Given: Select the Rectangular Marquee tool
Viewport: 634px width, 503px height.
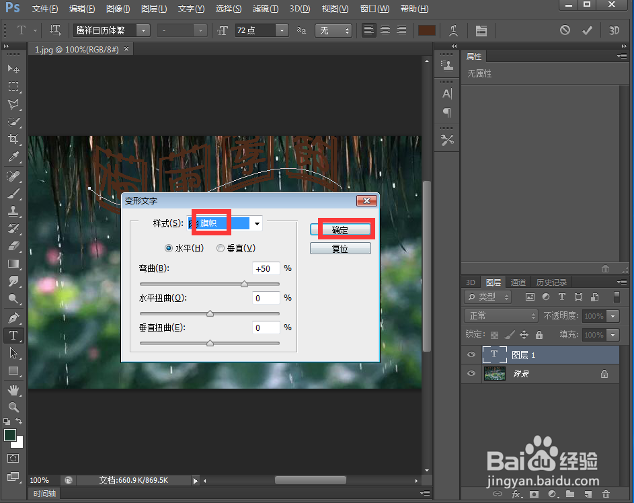Looking at the screenshot, I should (x=13, y=87).
